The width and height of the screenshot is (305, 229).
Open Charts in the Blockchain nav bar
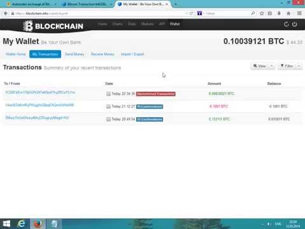pyautogui.click(x=118, y=24)
